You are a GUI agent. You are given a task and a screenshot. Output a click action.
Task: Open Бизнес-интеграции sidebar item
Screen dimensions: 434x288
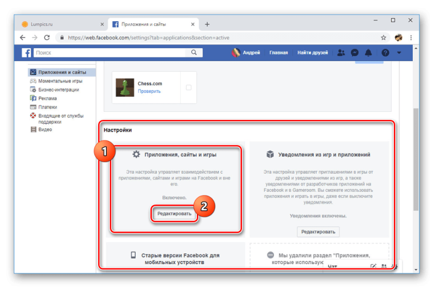click(x=59, y=89)
